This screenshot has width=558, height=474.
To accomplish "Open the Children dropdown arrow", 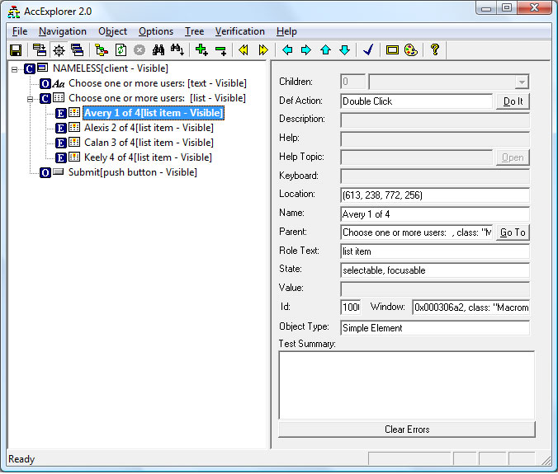I will point(522,82).
